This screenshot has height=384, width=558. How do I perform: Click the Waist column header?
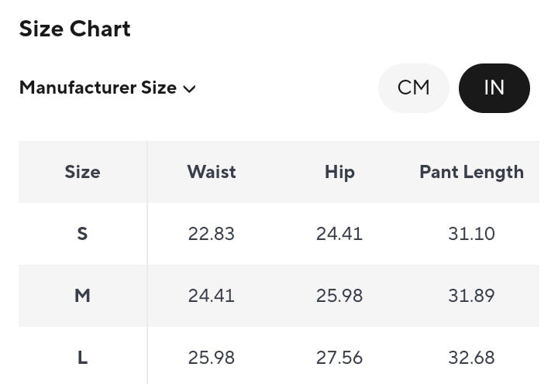[x=212, y=172]
